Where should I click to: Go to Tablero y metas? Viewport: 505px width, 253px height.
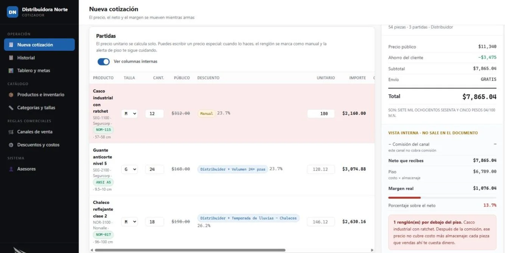(x=39, y=70)
